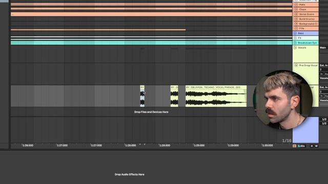328x184 pixels.
Task: Select the Hats track name
Action: coord(302,5)
